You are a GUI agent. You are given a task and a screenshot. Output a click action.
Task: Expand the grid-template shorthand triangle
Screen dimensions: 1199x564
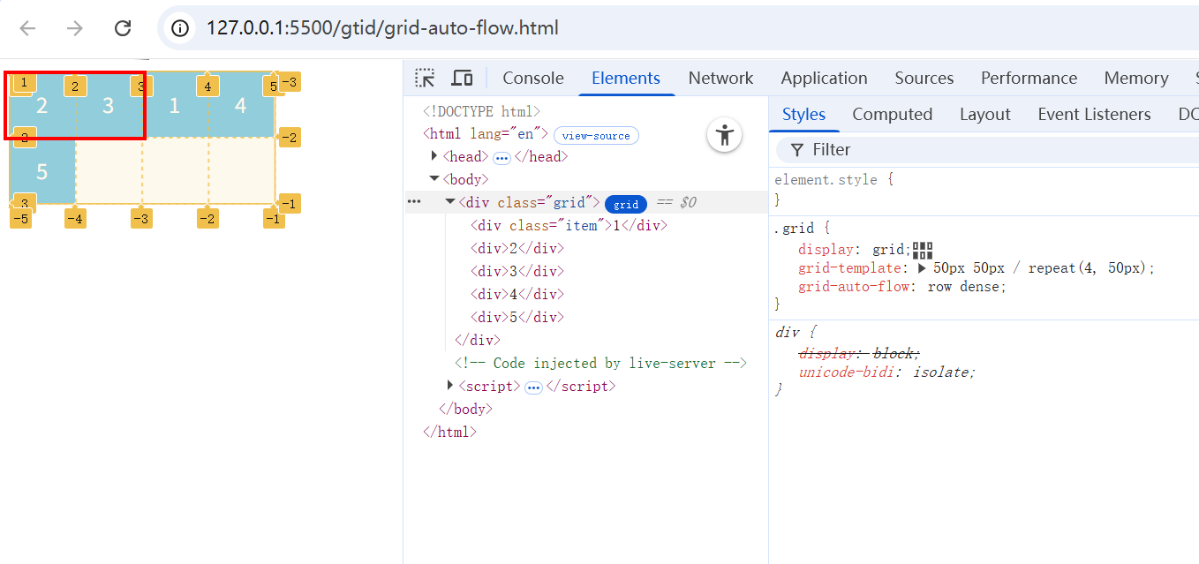click(x=923, y=268)
